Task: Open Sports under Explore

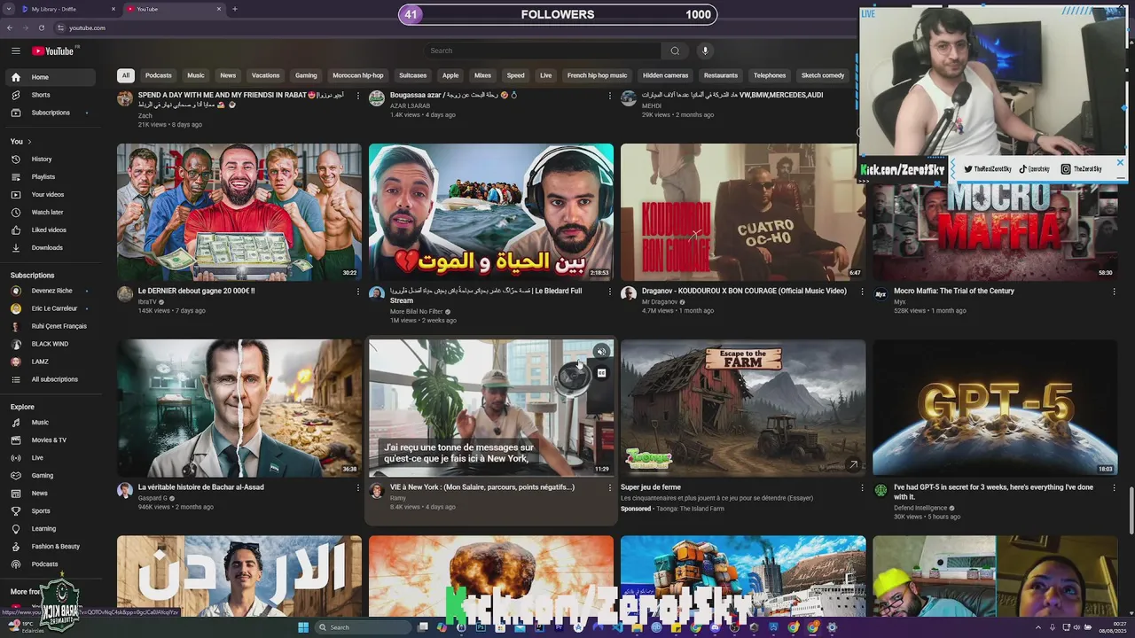Action: [x=51, y=511]
